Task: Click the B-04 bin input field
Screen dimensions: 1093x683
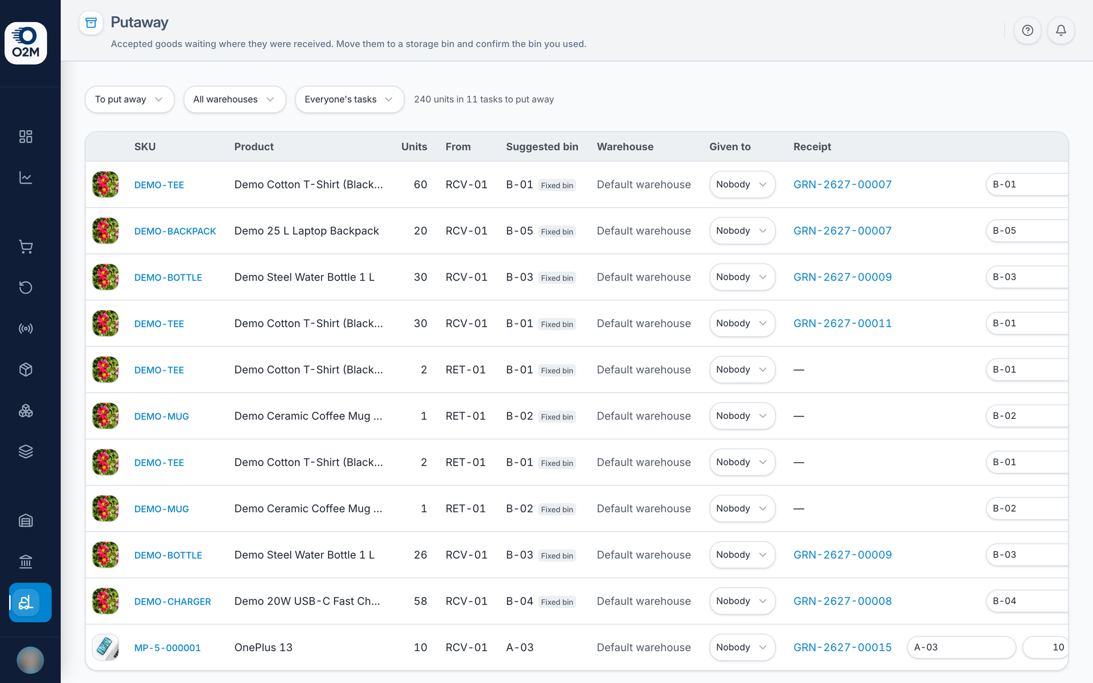Action: tap(1027, 601)
